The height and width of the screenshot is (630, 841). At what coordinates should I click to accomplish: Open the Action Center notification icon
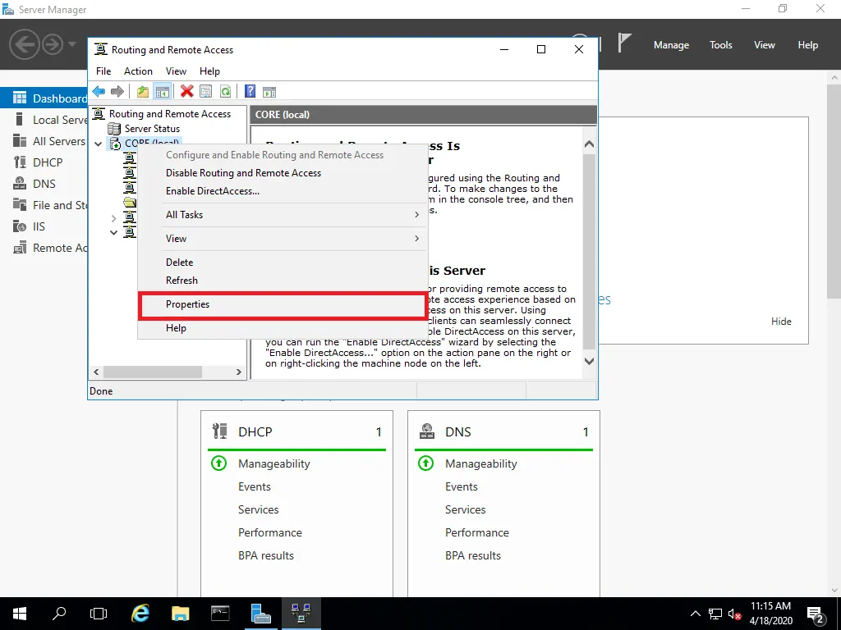click(816, 614)
